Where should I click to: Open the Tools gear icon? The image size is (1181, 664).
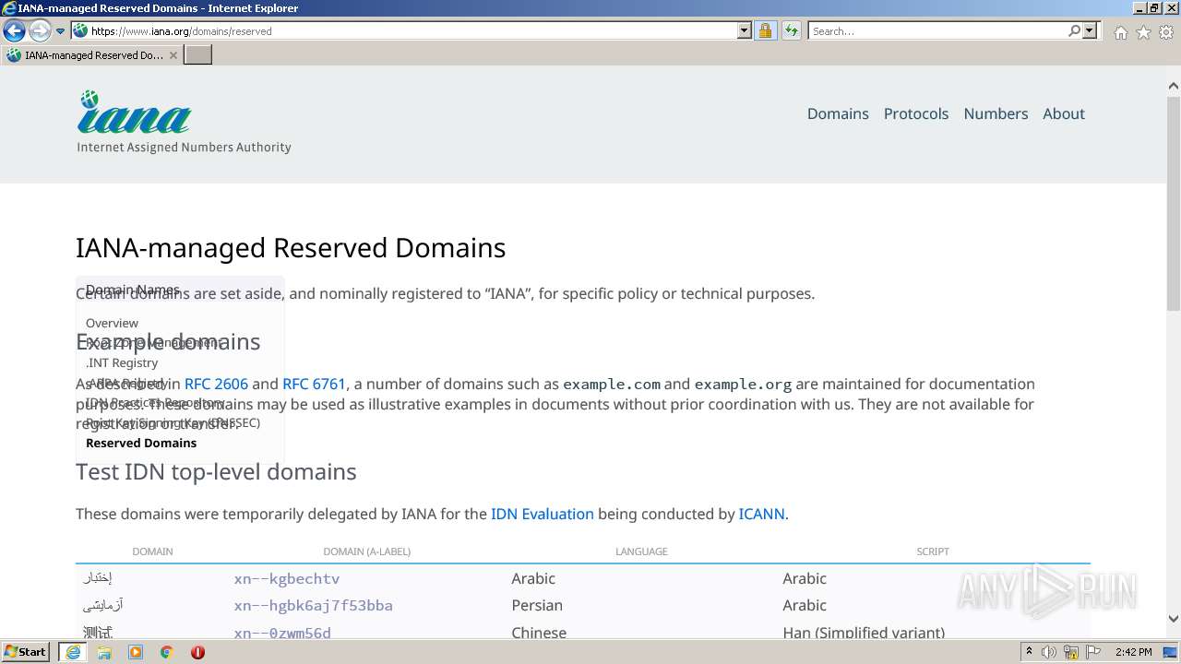coord(1166,32)
